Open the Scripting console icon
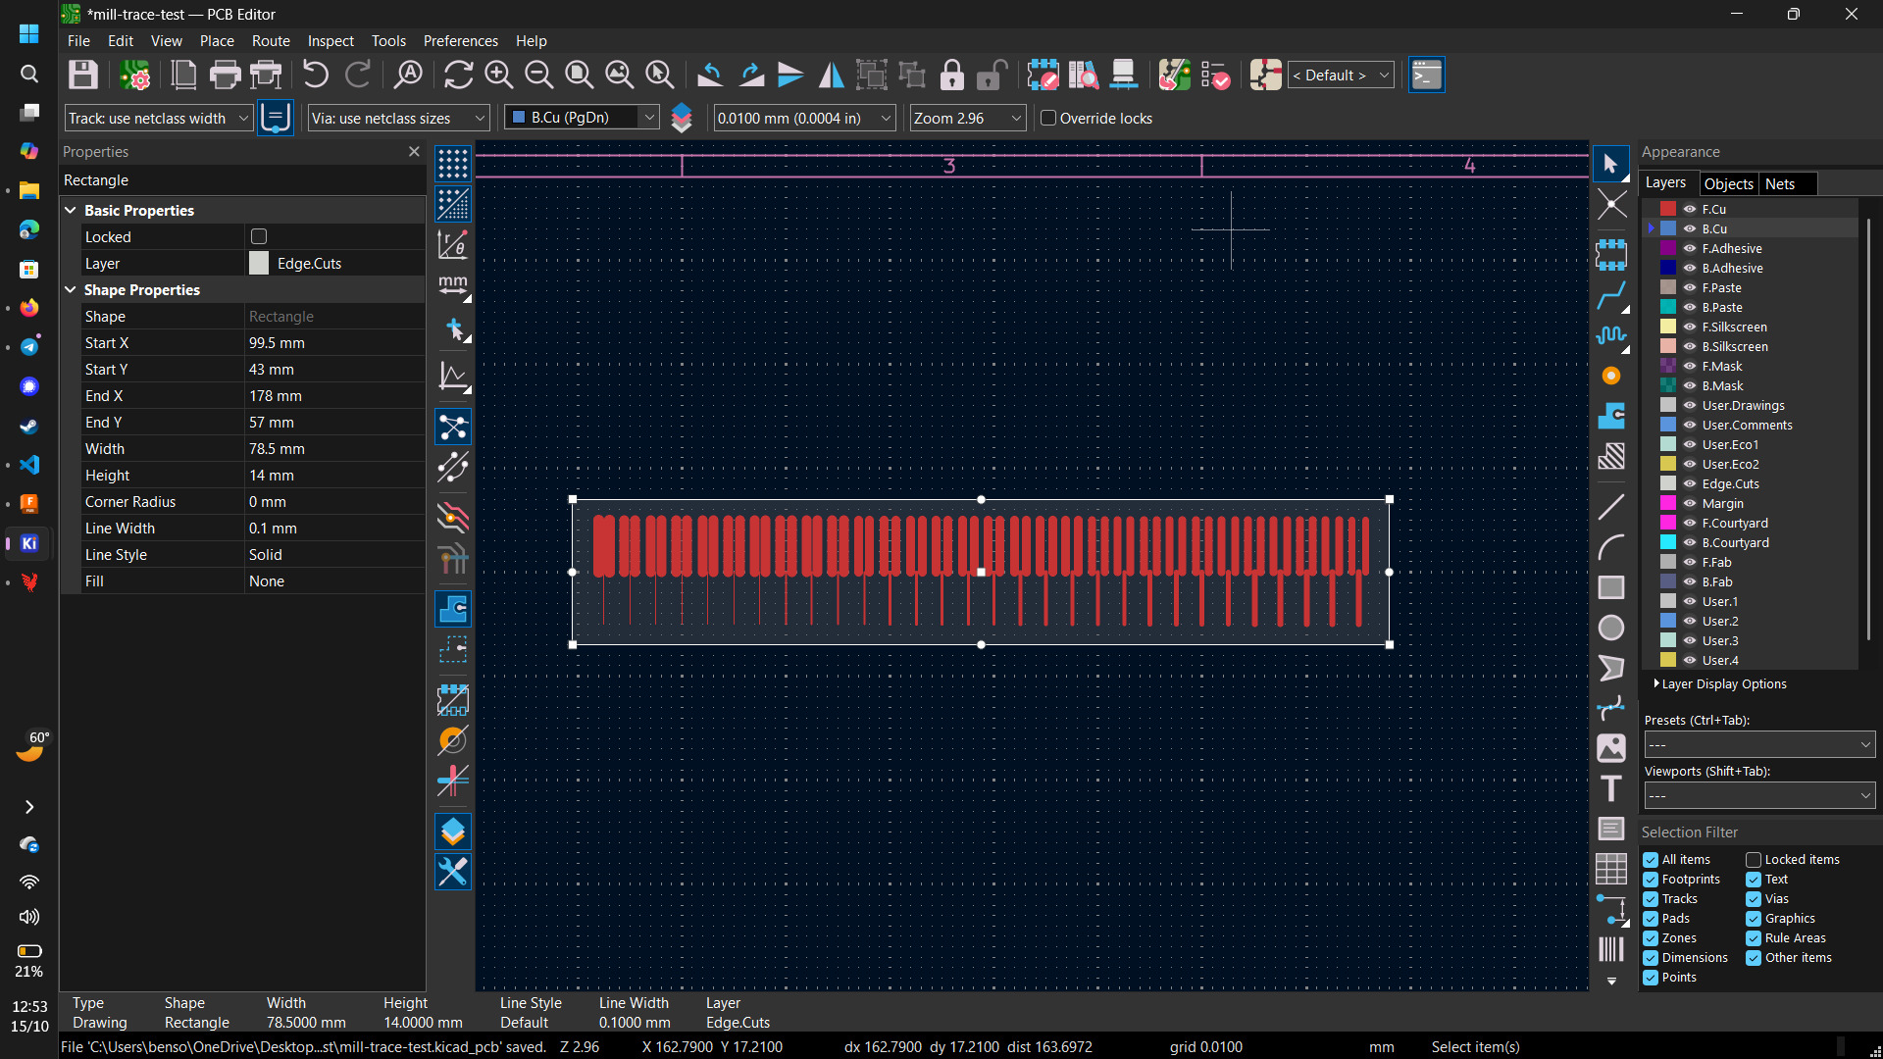This screenshot has height=1059, width=1883. 1426,75
